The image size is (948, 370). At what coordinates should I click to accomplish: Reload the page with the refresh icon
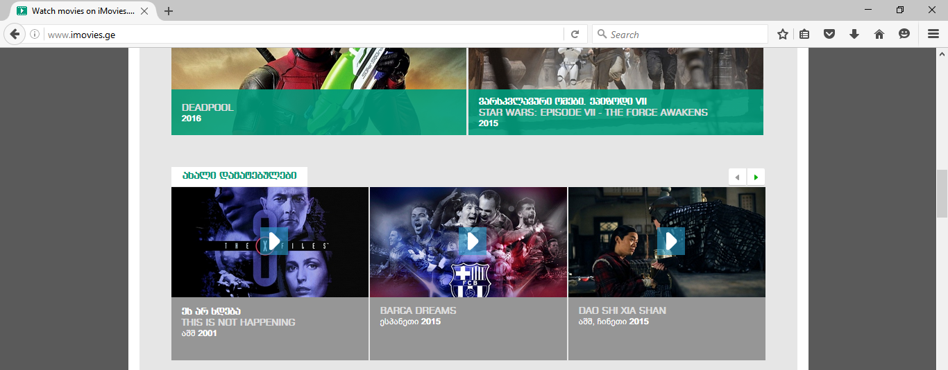[575, 34]
